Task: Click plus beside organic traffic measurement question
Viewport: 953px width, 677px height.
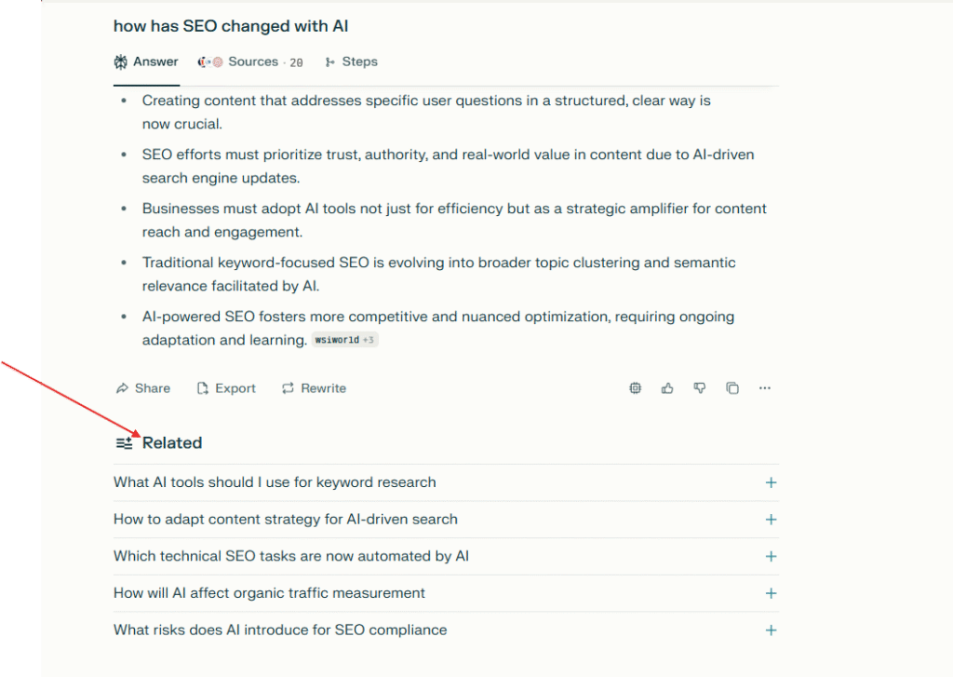Action: [x=771, y=593]
